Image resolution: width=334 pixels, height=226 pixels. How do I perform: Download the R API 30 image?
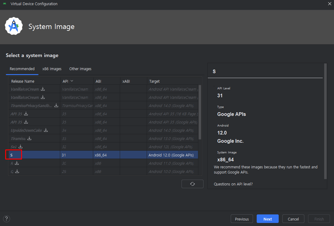17,163
